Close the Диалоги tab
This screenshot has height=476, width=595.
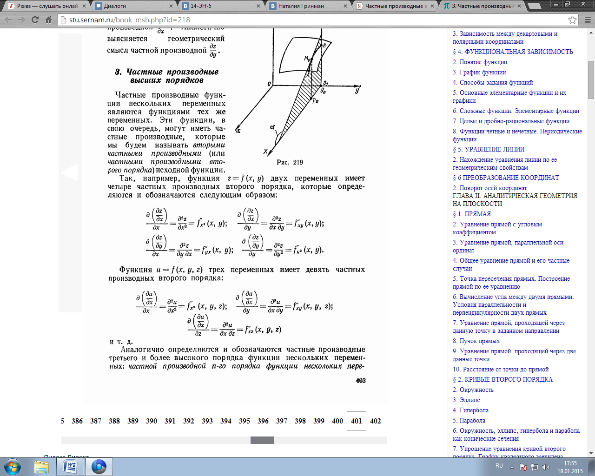[171, 6]
